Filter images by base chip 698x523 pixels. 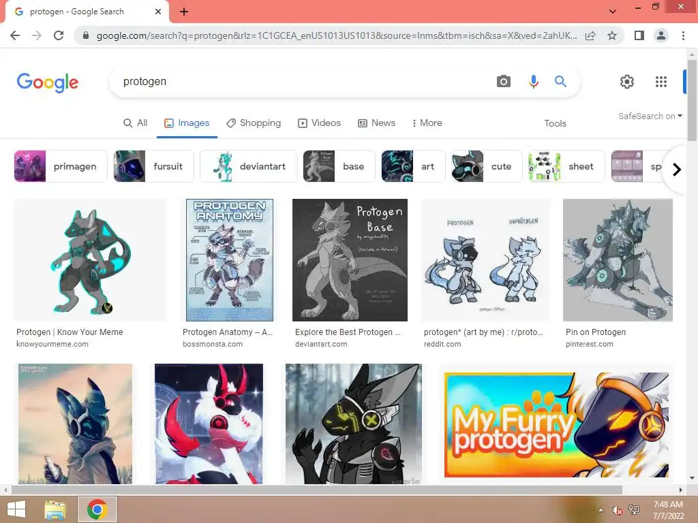339,166
